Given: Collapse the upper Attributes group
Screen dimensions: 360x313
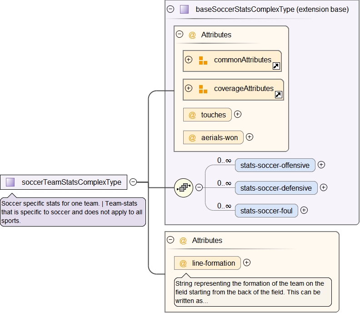Looking at the screenshot, I should 180,34.
